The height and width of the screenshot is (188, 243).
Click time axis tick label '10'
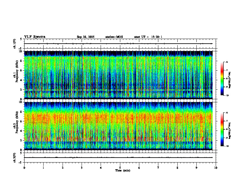216,168
